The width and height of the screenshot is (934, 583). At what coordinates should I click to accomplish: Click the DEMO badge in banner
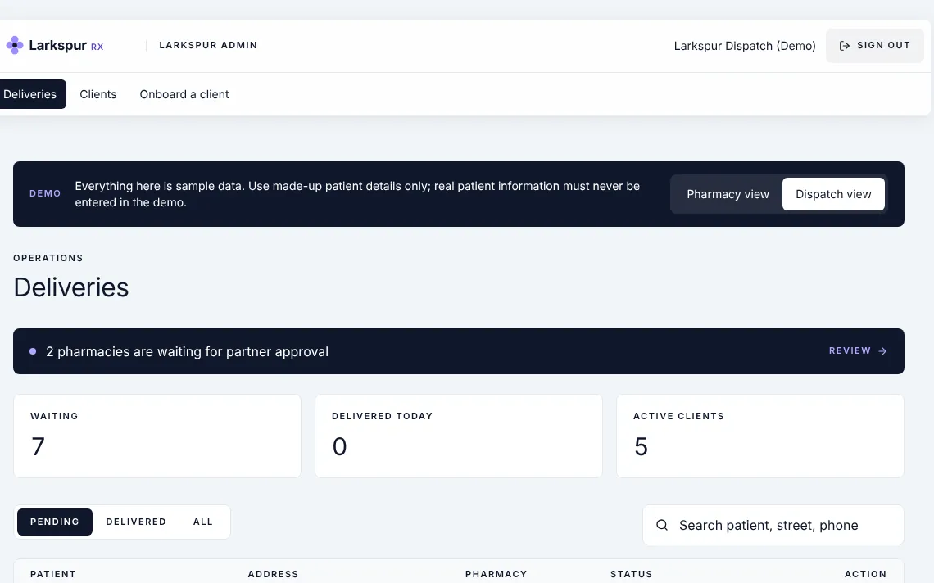coord(45,193)
